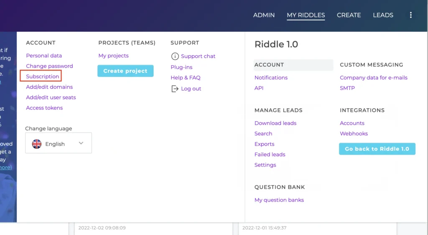Open the CREATE menu item
428x235 pixels.
coord(349,15)
